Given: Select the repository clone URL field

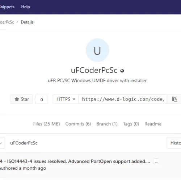Looking at the screenshot, I should (123, 99).
